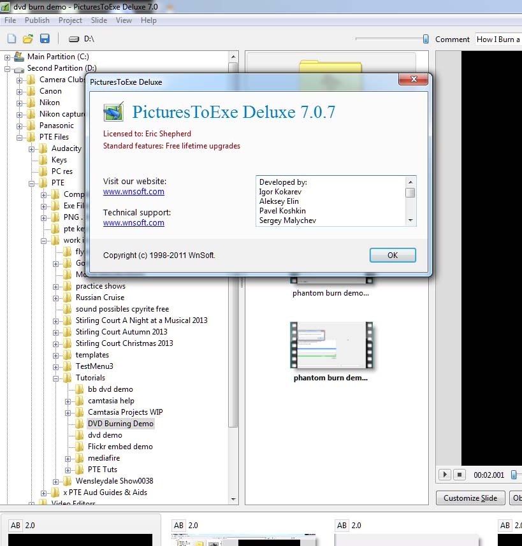This screenshot has height=546, width=522.
Task: Open the Help menu
Action: click(149, 20)
